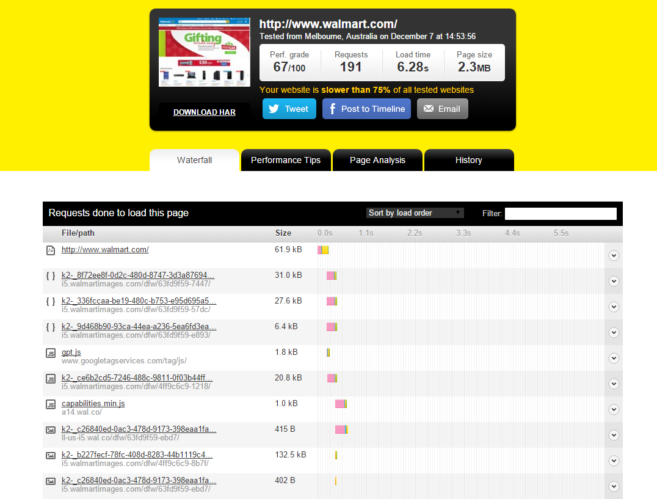Click the image icon for the 415 B row

[51, 430]
